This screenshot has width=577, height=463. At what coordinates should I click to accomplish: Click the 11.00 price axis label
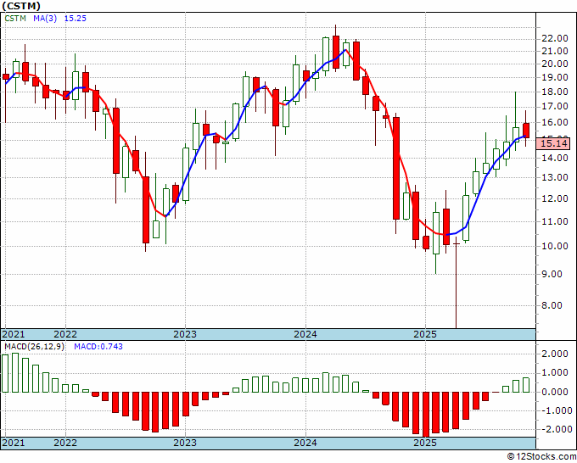click(x=555, y=221)
